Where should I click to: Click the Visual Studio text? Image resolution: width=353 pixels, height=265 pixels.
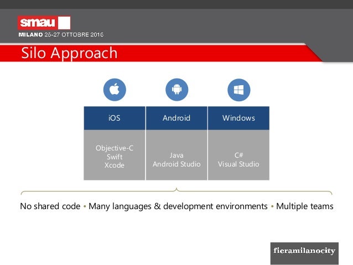(238, 164)
